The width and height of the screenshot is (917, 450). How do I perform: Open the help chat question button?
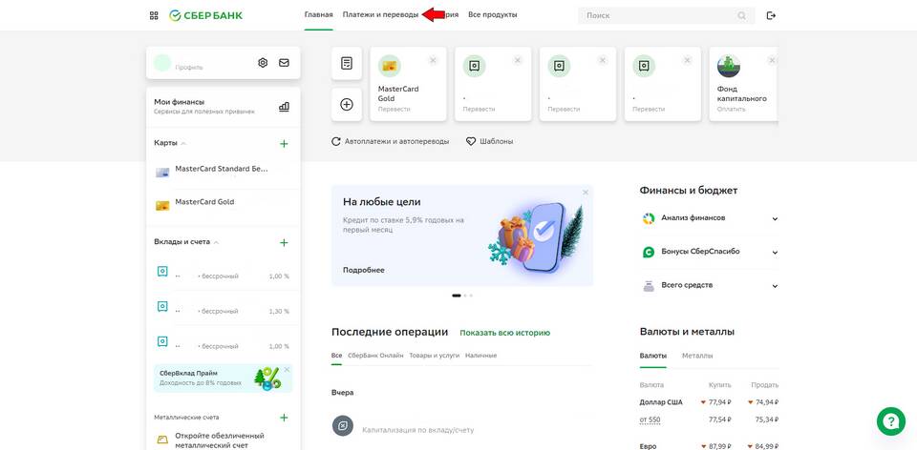click(890, 421)
